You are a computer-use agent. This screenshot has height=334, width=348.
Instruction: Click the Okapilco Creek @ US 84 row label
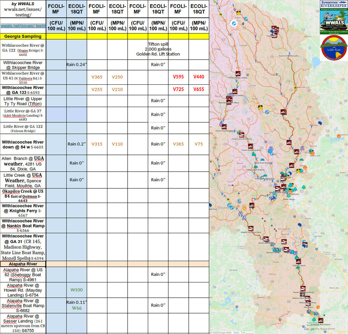tap(23, 196)
